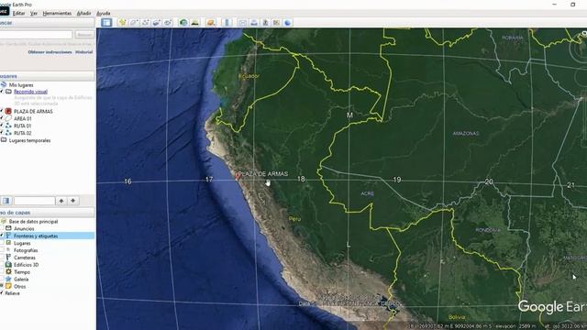Click the Edificios 3D layer icon
The width and height of the screenshot is (587, 330).
pos(8,265)
